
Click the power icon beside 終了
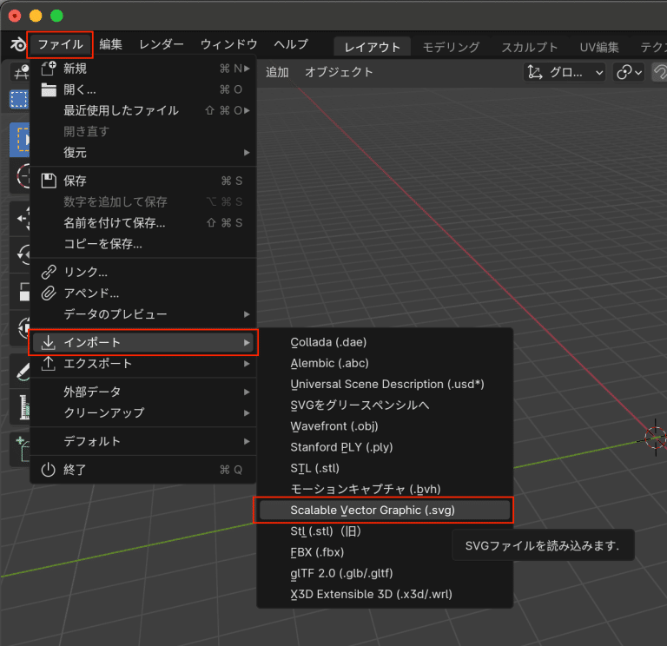click(49, 470)
